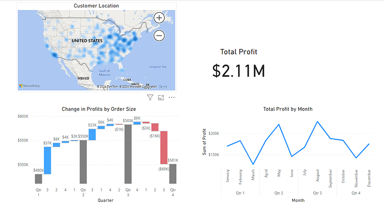This screenshot has width=384, height=219.
Task: Click the Total Profit by Month title
Action: click(288, 109)
